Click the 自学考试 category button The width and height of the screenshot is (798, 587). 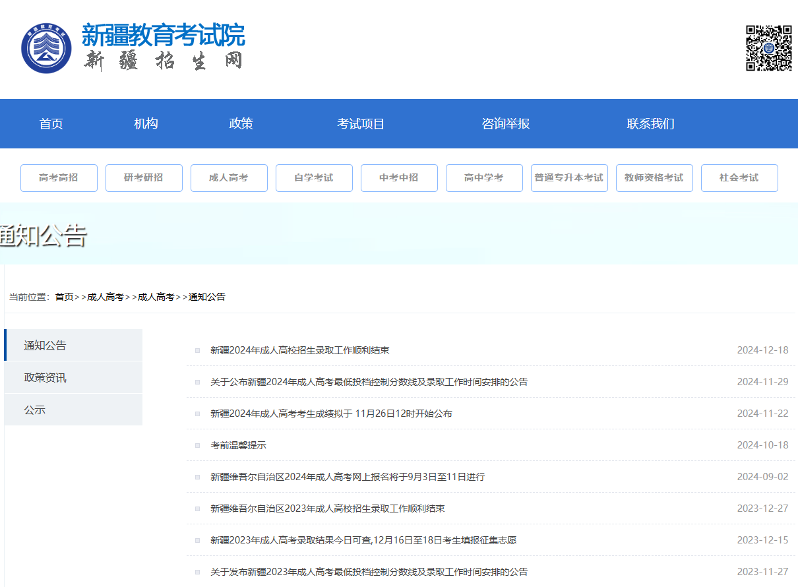click(x=314, y=178)
